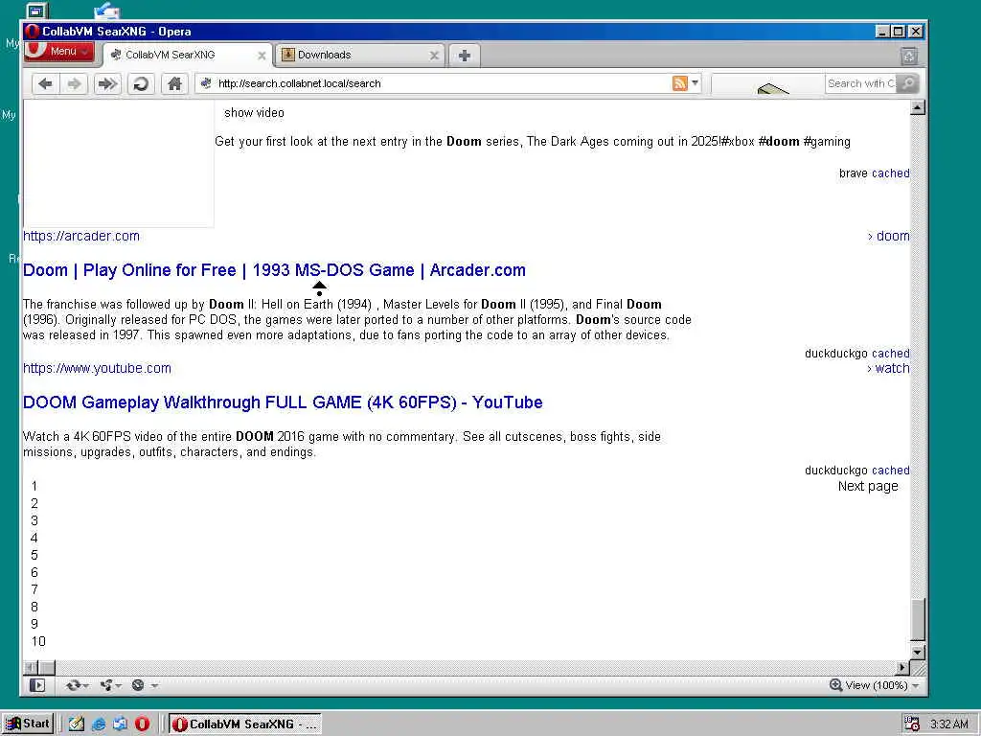Screen dimensions: 981x736
Task: Click the vertical scrollbar thumb
Action: point(917,620)
